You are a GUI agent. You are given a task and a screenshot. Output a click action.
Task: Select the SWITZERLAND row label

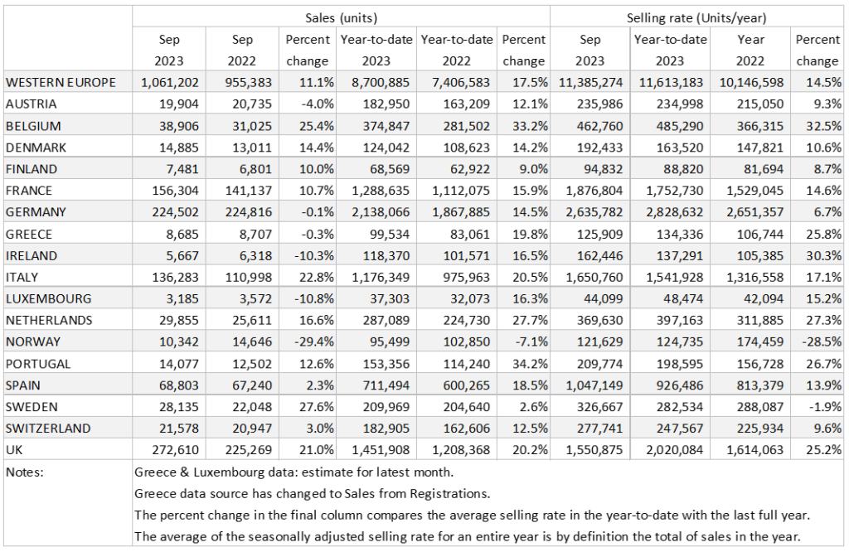click(x=47, y=428)
